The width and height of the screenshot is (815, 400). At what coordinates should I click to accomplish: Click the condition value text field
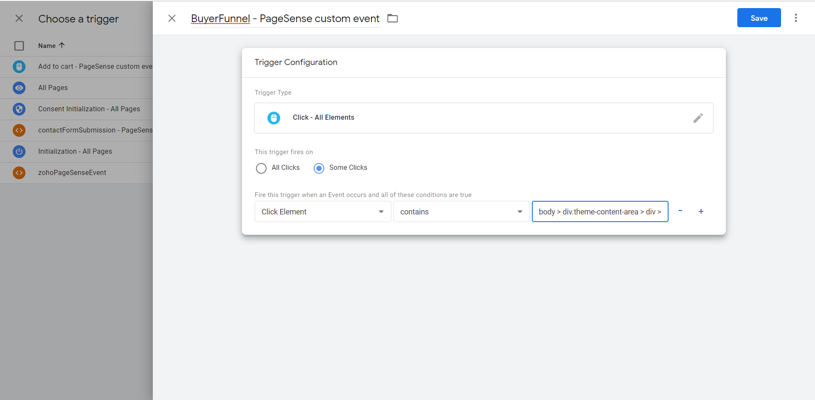click(x=600, y=211)
